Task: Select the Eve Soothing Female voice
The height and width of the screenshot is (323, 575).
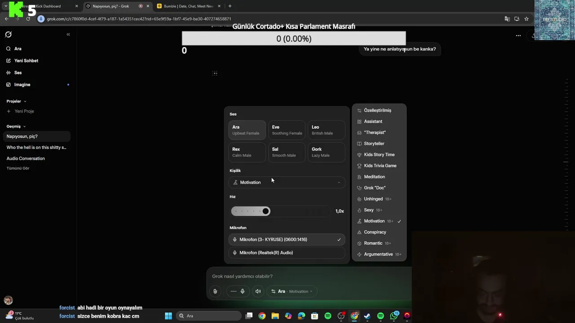Action: tap(287, 130)
